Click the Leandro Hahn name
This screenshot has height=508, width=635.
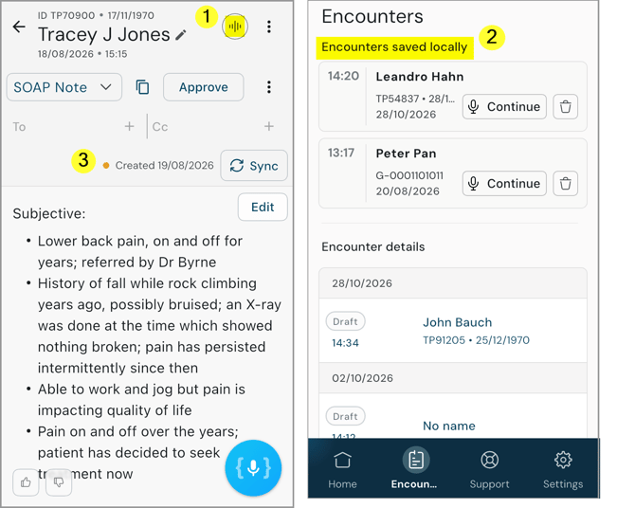(x=420, y=77)
